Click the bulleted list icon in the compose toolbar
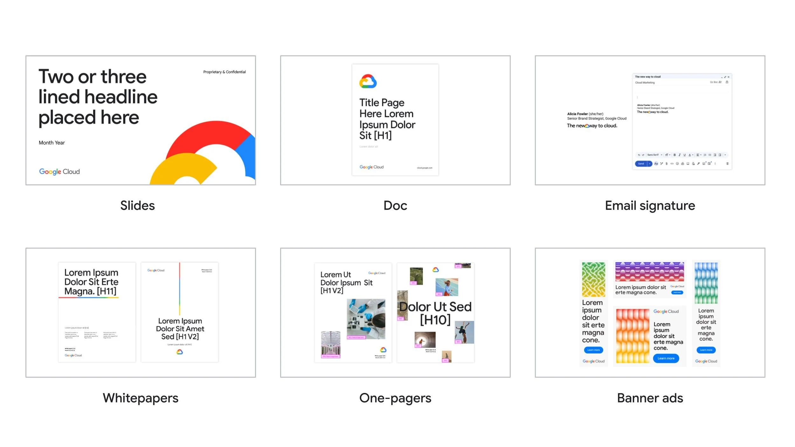The width and height of the screenshot is (795, 447). point(710,155)
